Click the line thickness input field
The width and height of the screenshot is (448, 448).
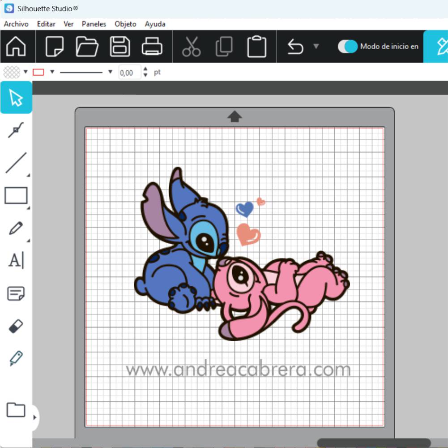click(x=129, y=73)
